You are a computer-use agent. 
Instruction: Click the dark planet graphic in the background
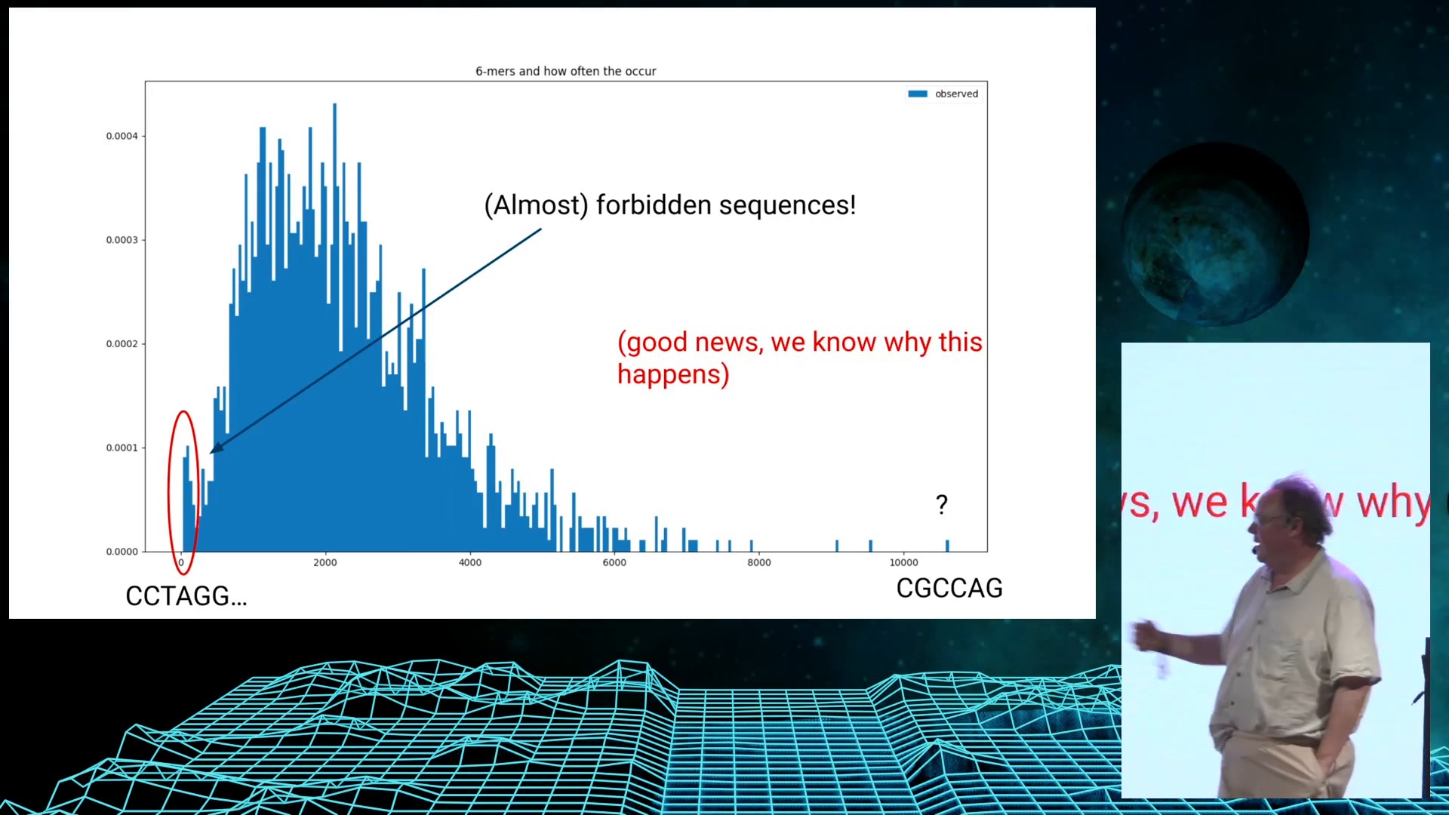1215,234
